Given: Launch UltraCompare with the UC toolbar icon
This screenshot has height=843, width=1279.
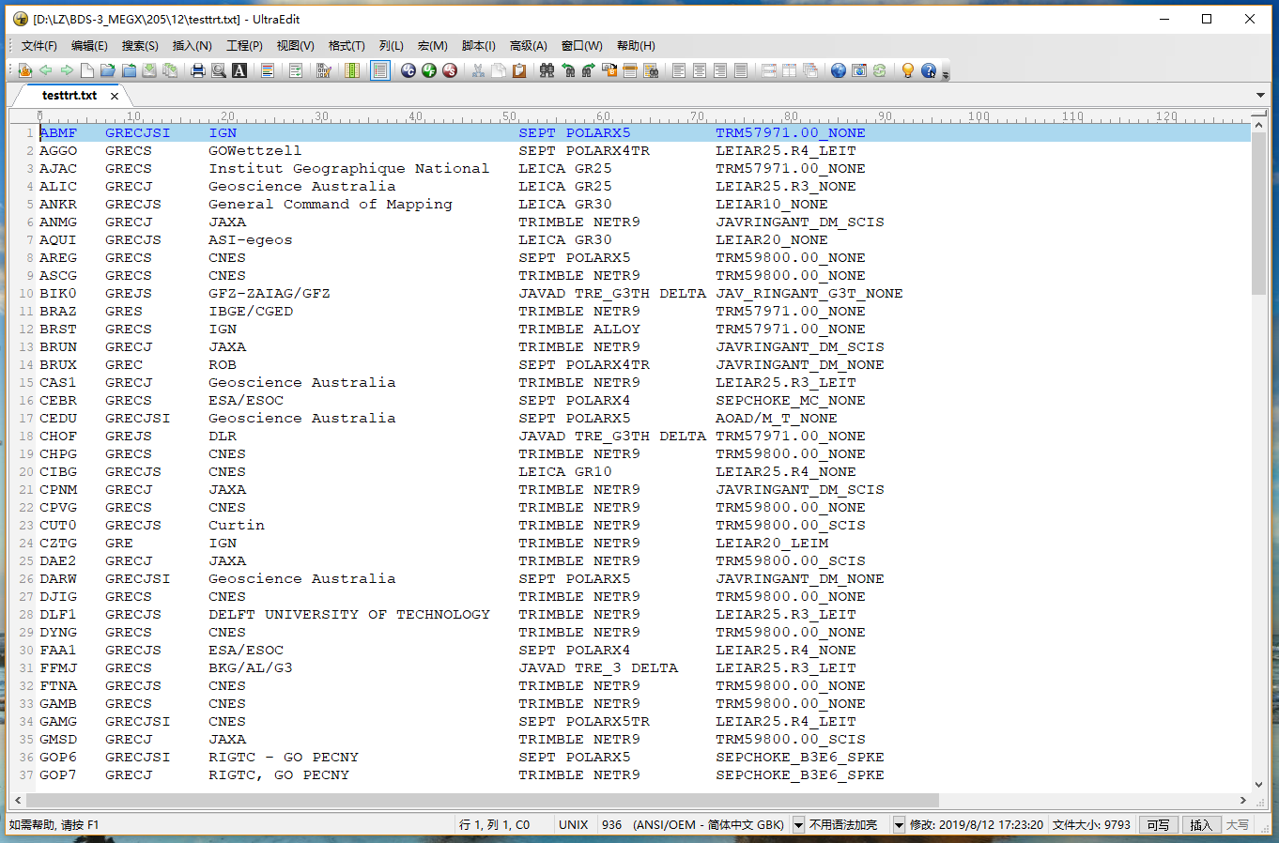Looking at the screenshot, I should click(408, 70).
